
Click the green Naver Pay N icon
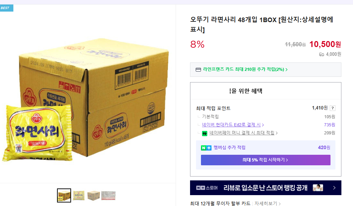pos(204,133)
